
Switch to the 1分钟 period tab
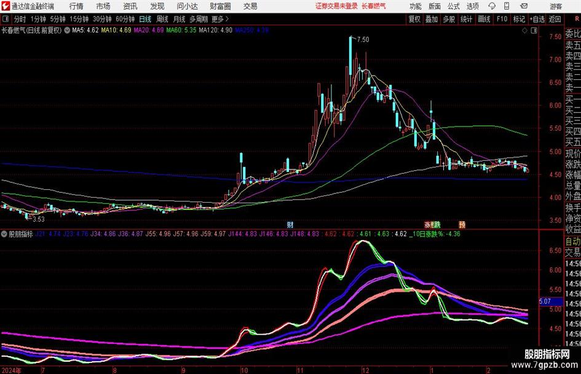click(38, 19)
